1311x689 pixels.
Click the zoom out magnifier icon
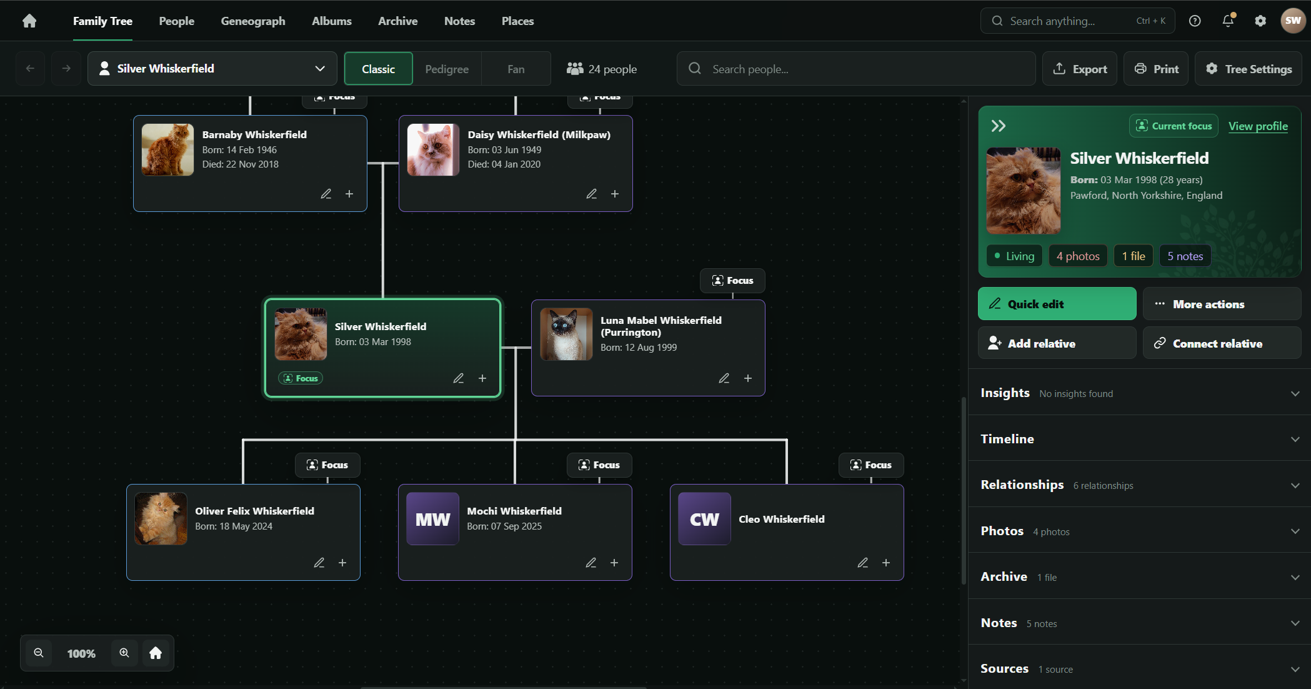[x=39, y=653]
